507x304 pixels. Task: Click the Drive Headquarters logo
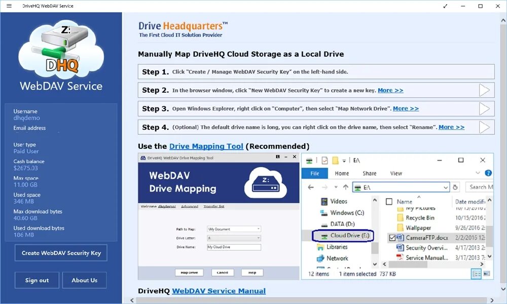tap(183, 29)
